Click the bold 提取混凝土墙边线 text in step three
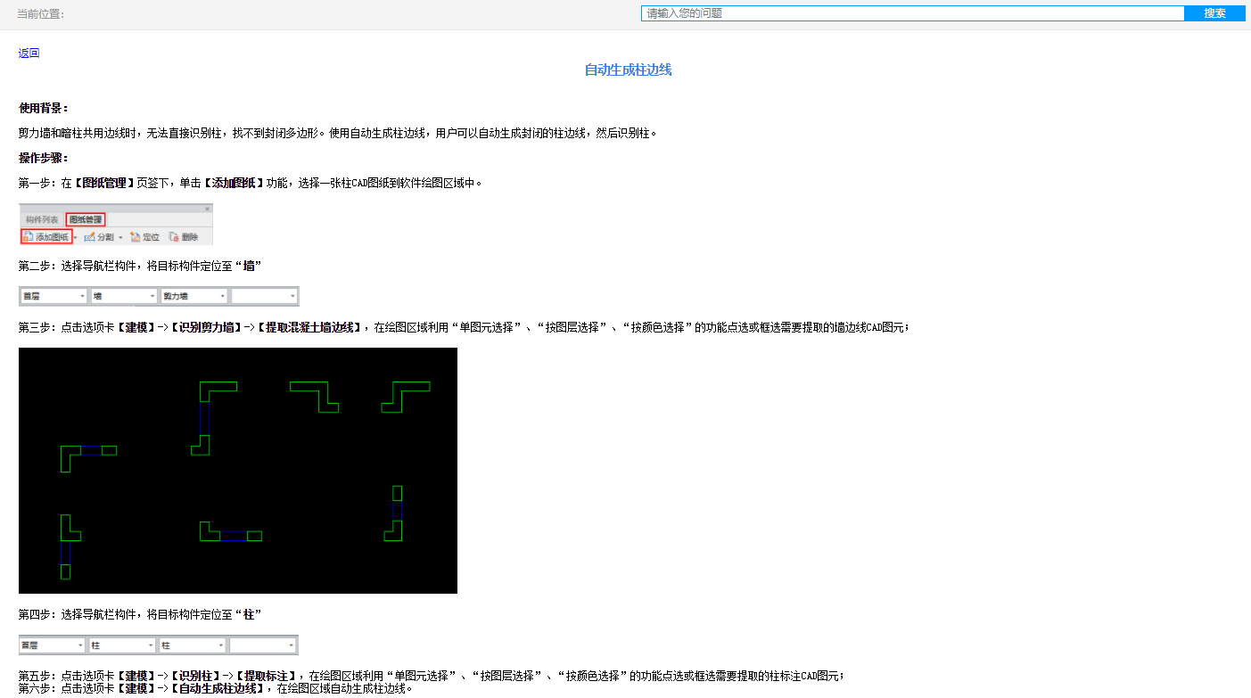Viewport: 1251px width, 698px height. point(311,327)
